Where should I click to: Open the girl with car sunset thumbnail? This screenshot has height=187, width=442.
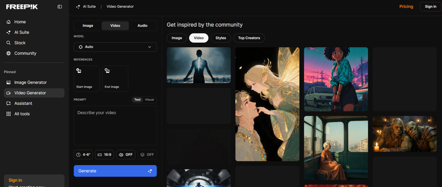click(336, 79)
